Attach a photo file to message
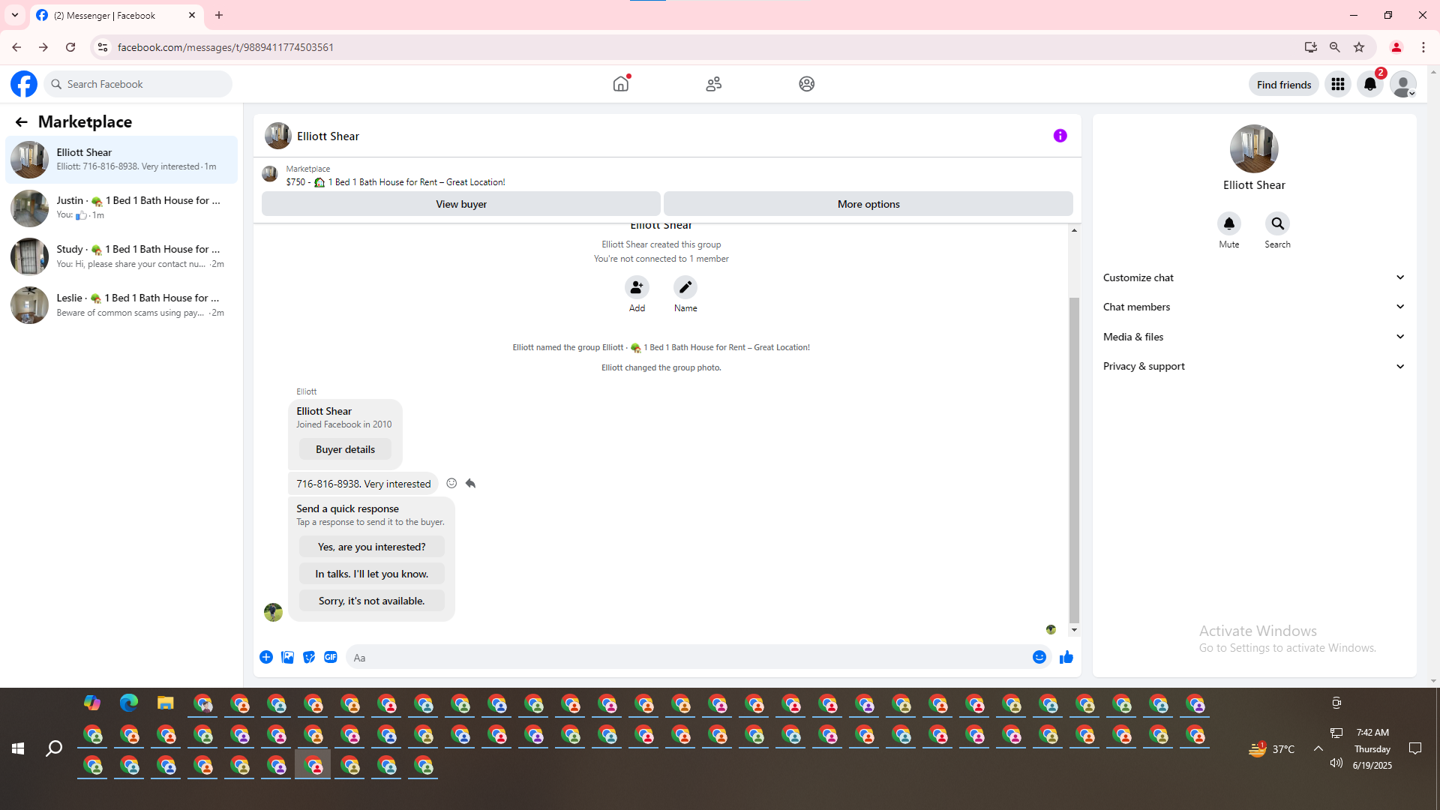 (x=287, y=658)
